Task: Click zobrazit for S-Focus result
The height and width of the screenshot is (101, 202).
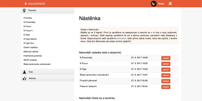Action: coord(166,64)
